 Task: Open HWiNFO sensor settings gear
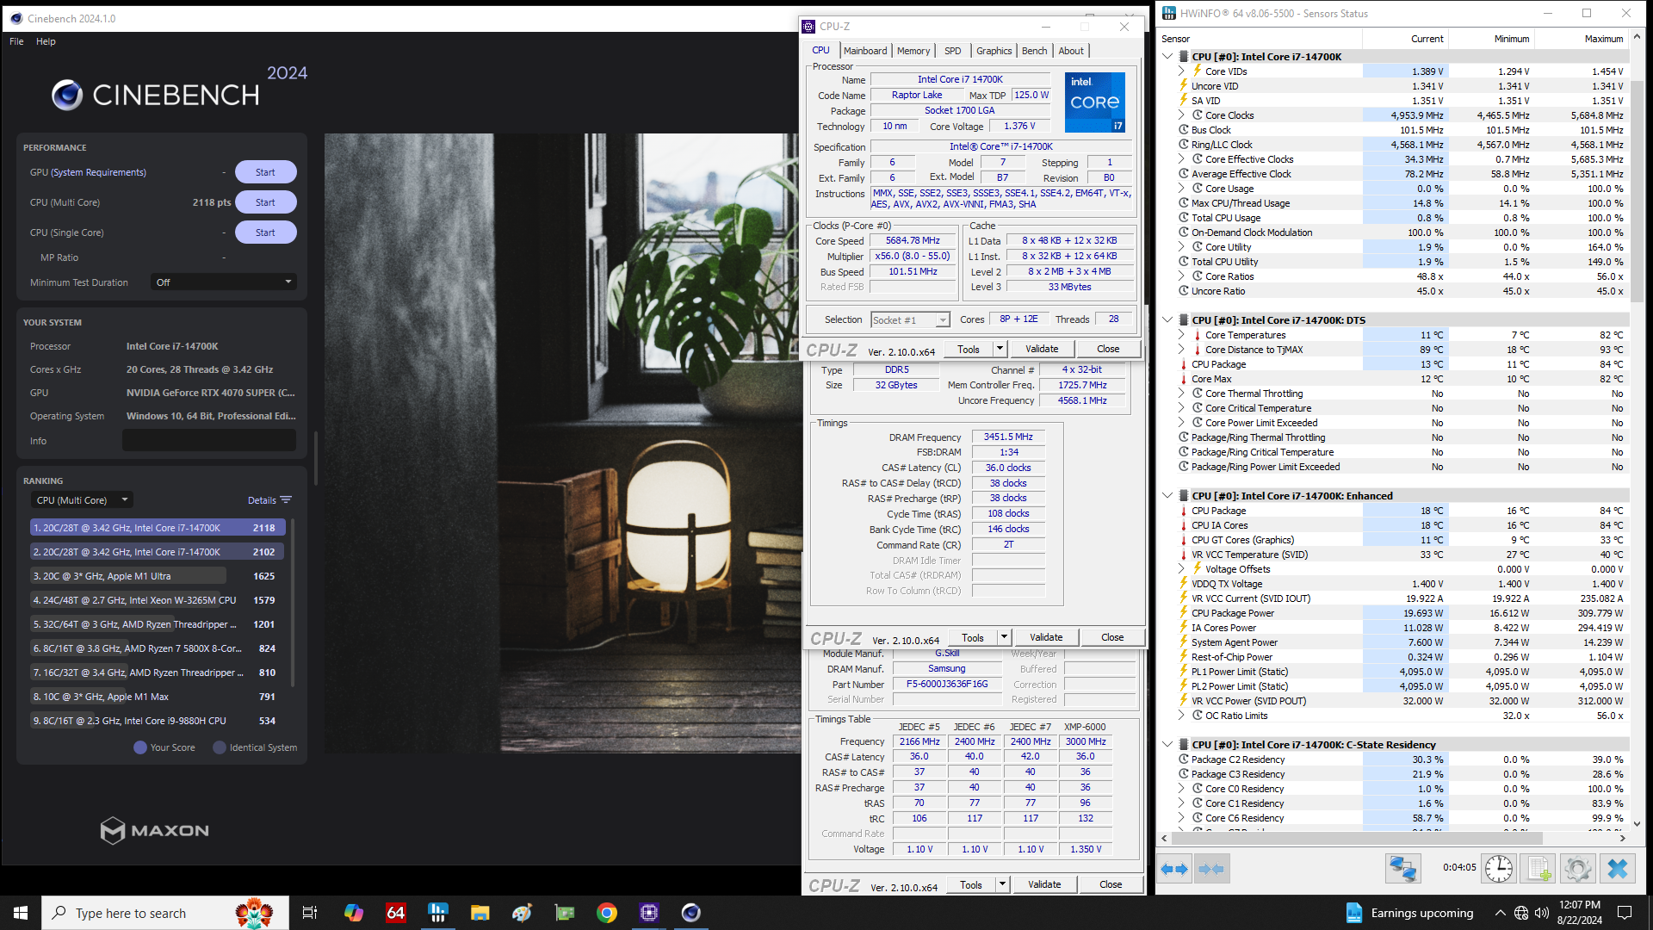pos(1578,869)
